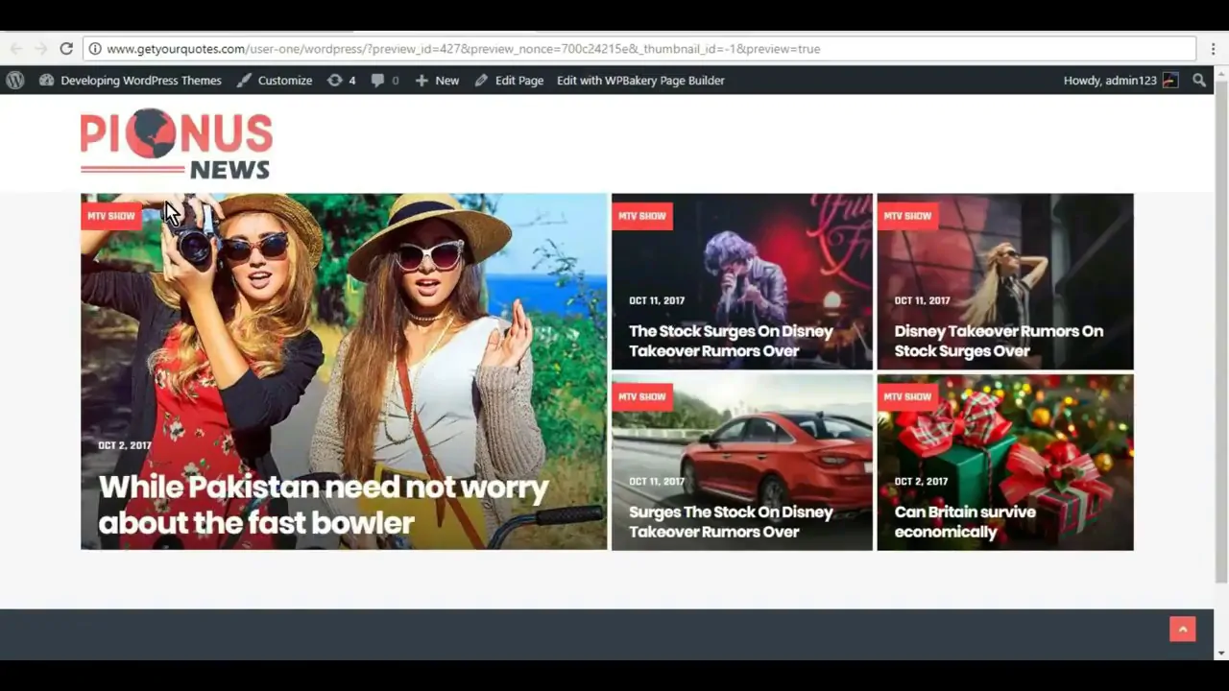Click the updates count 4

pyautogui.click(x=351, y=81)
